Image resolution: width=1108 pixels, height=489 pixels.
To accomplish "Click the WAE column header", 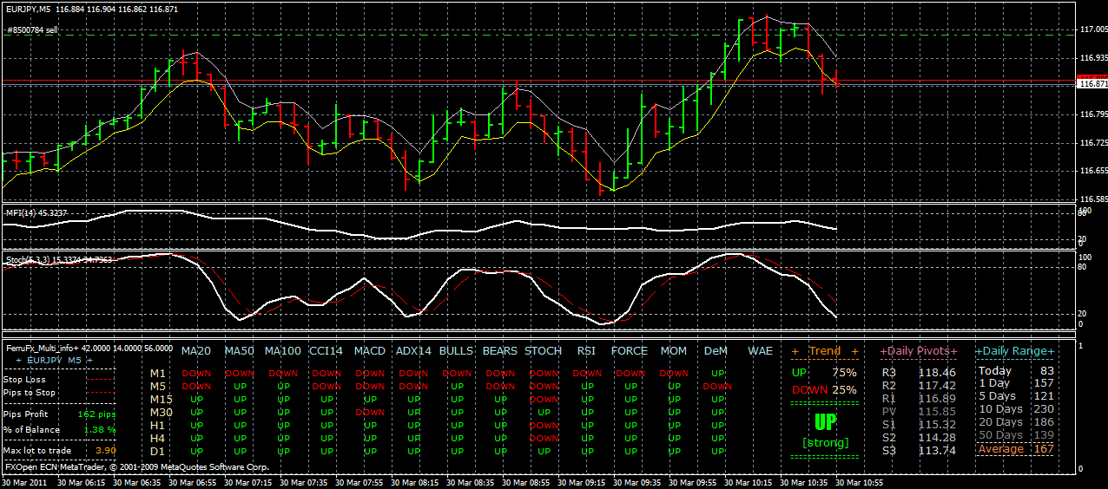I will pyautogui.click(x=760, y=351).
